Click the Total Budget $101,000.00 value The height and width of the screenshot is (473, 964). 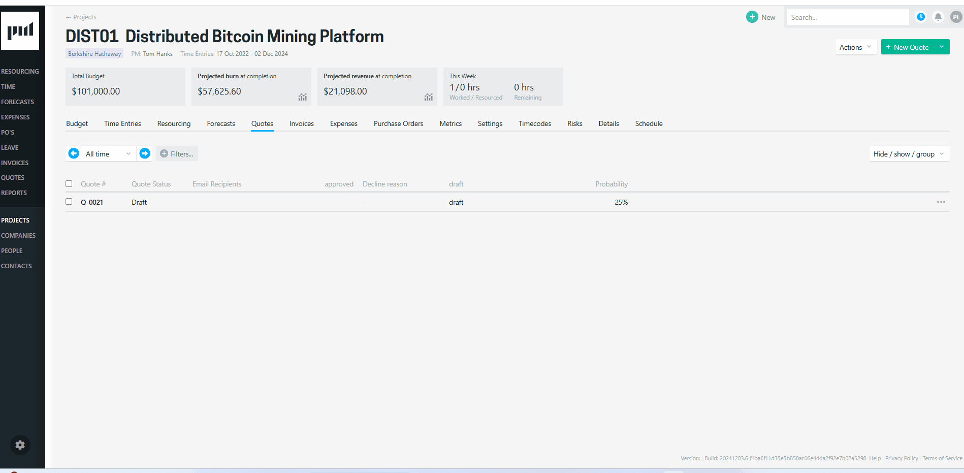coord(96,91)
